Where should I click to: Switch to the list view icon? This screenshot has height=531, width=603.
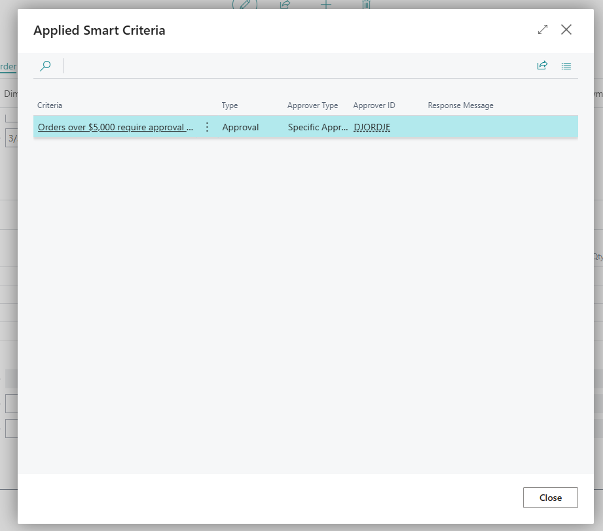coord(566,65)
